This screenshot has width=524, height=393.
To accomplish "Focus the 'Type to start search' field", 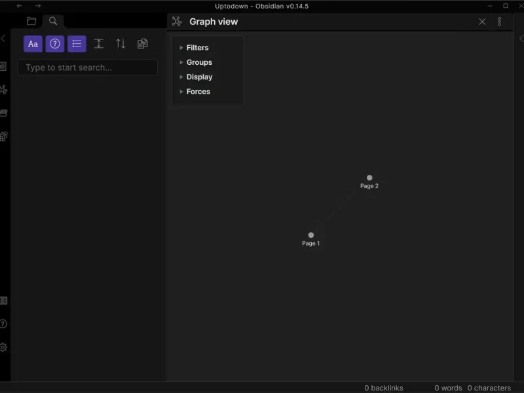I will 88,67.
